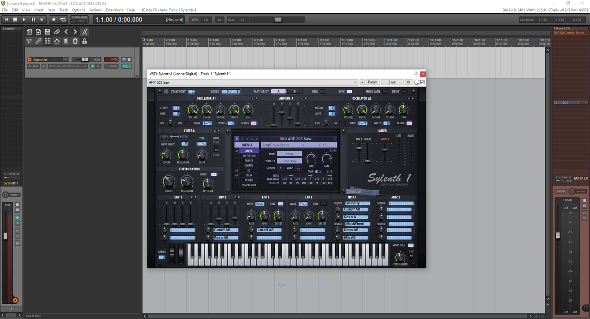Viewport: 590px width, 319px height.
Task: Click the Redo right-arrow icon
Action: [75, 32]
